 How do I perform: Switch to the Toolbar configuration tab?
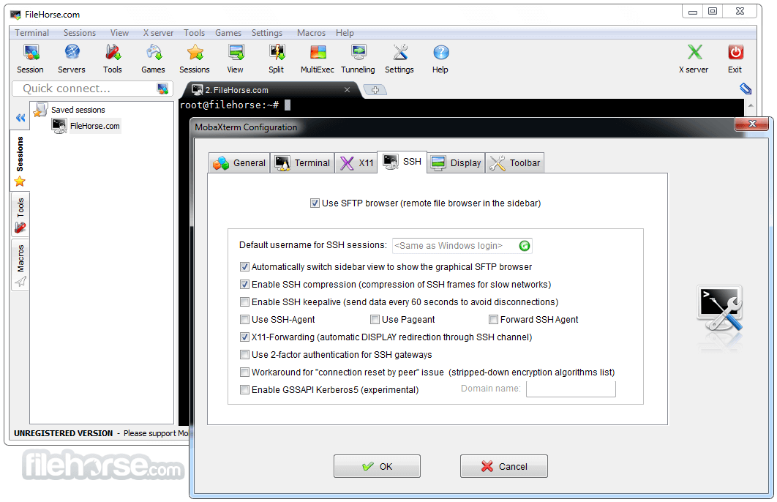(x=515, y=163)
